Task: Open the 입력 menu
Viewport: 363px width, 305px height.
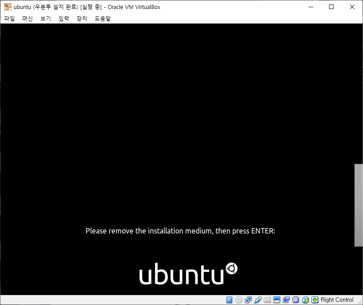Action: 64,19
